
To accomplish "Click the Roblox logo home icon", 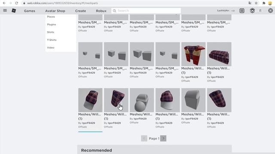I will pos(14,11).
